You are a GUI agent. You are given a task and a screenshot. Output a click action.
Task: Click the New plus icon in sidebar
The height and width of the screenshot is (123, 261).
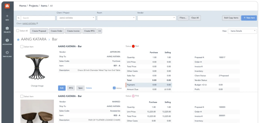click(7, 16)
